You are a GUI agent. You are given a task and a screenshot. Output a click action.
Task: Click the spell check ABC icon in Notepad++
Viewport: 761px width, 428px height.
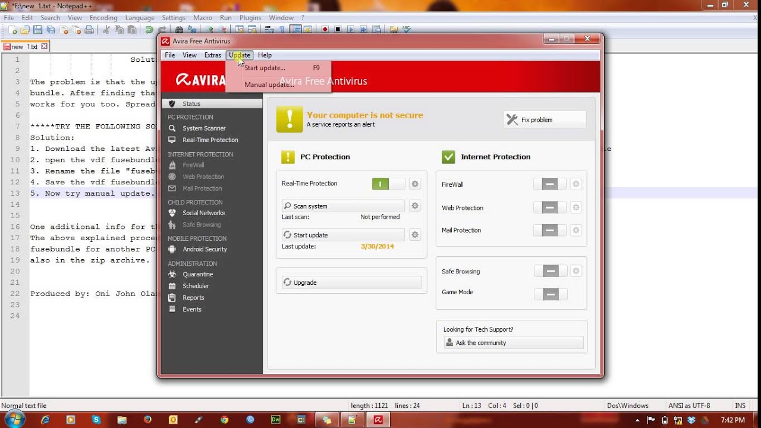pos(407,29)
